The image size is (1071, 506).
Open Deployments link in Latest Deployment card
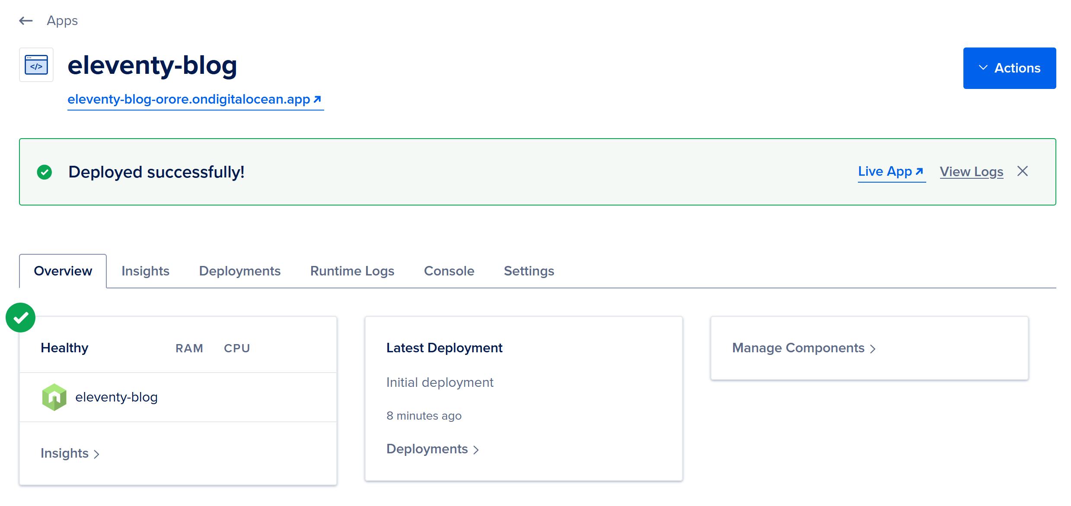pos(432,449)
